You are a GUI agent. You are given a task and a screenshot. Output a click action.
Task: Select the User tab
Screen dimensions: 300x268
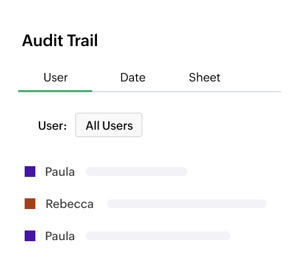(56, 78)
